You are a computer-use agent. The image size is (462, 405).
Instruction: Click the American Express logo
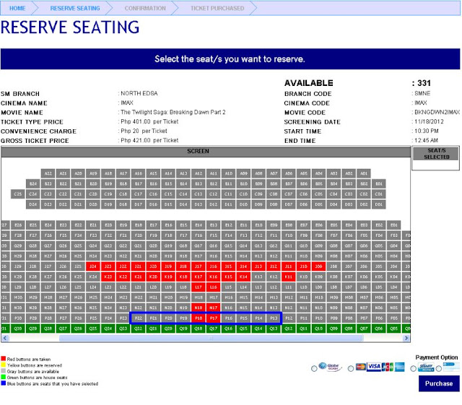[399, 367]
